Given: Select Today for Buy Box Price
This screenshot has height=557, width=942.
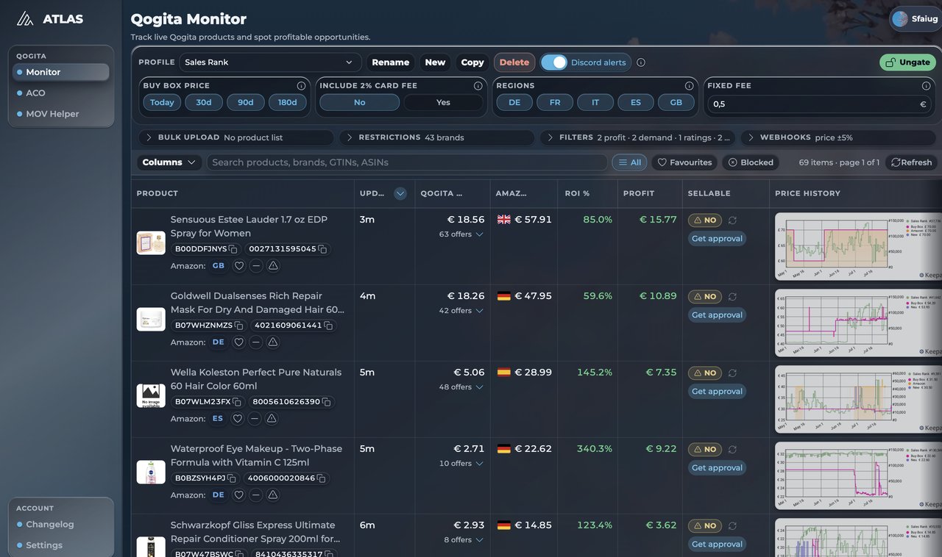Looking at the screenshot, I should pyautogui.click(x=162, y=103).
